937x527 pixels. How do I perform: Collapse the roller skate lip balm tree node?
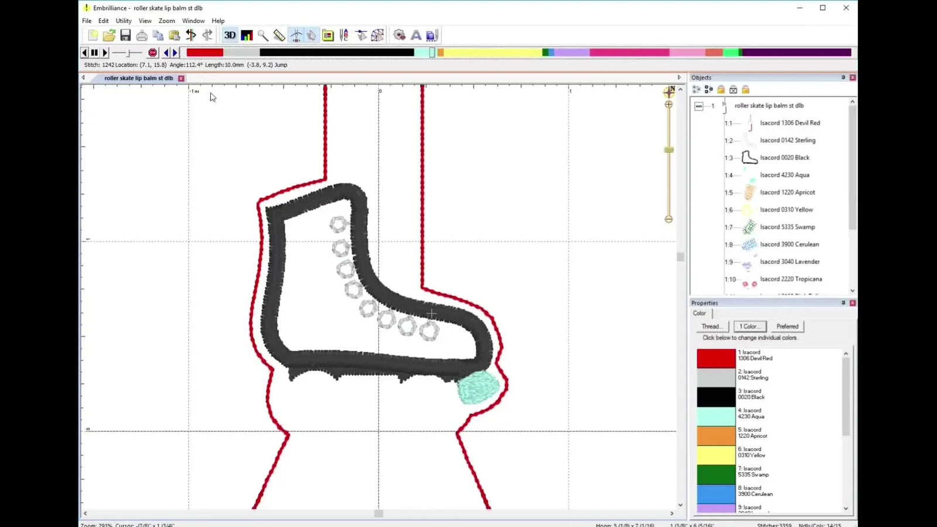[699, 107]
